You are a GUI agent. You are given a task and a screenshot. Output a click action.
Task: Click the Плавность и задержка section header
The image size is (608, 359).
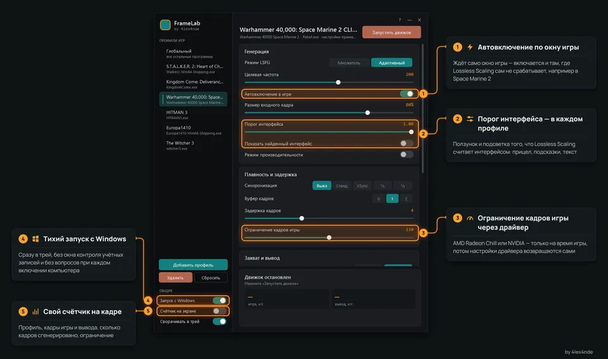[x=270, y=175]
